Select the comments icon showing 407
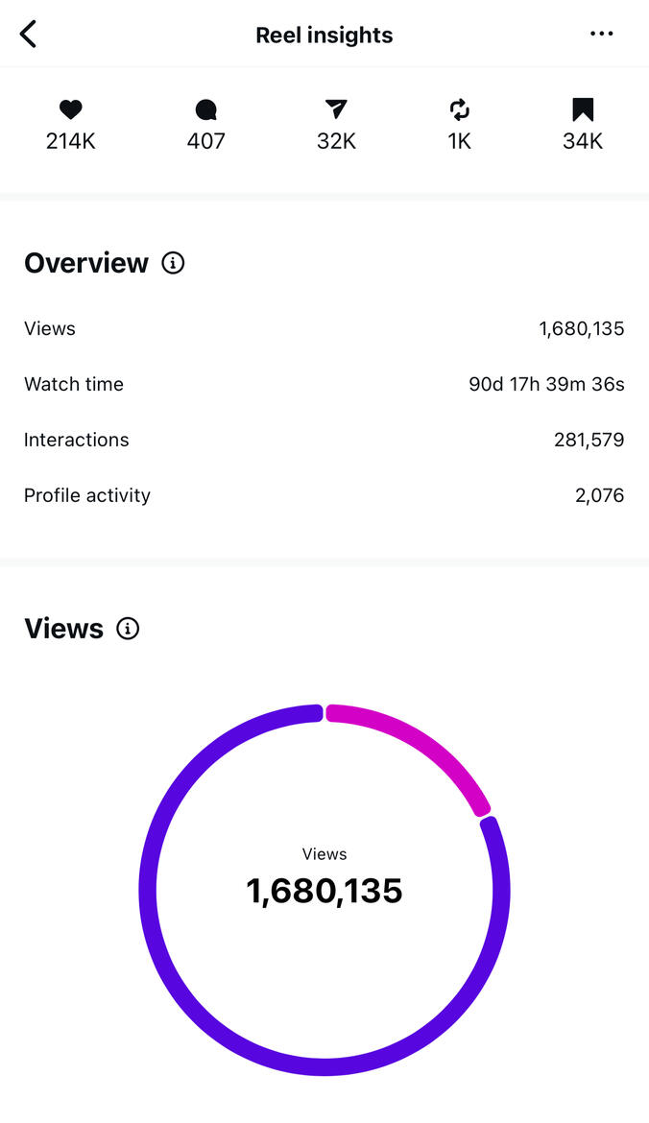The height and width of the screenshot is (1123, 649). pyautogui.click(x=205, y=110)
